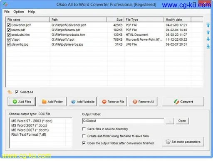213x161 pixels.
Task: Sort list by Modify date column header
Action: coord(178,20)
